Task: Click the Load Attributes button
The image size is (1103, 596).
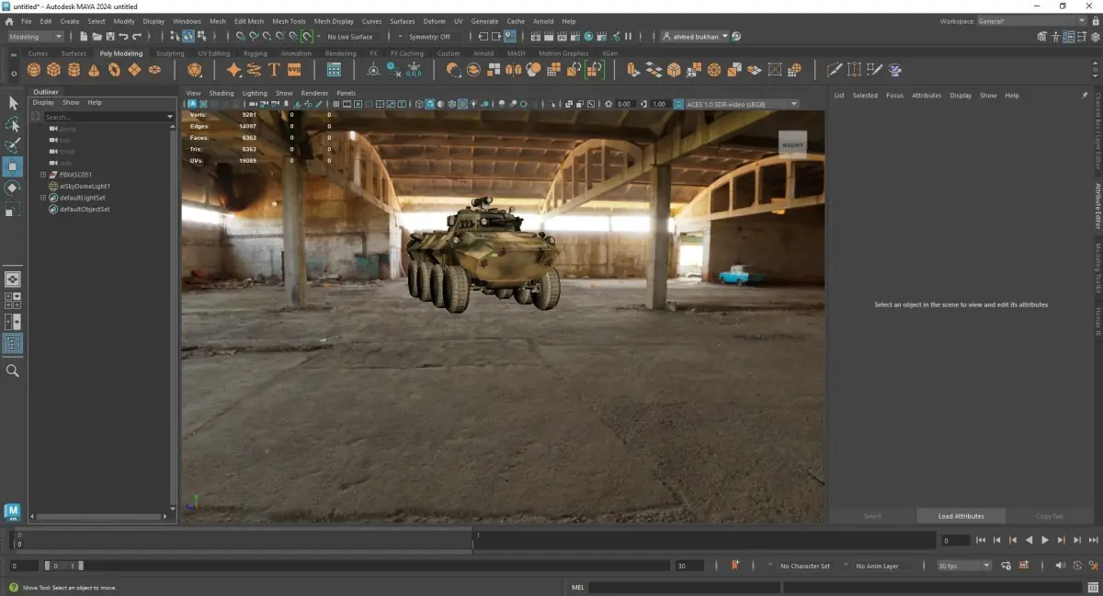Action: [961, 516]
